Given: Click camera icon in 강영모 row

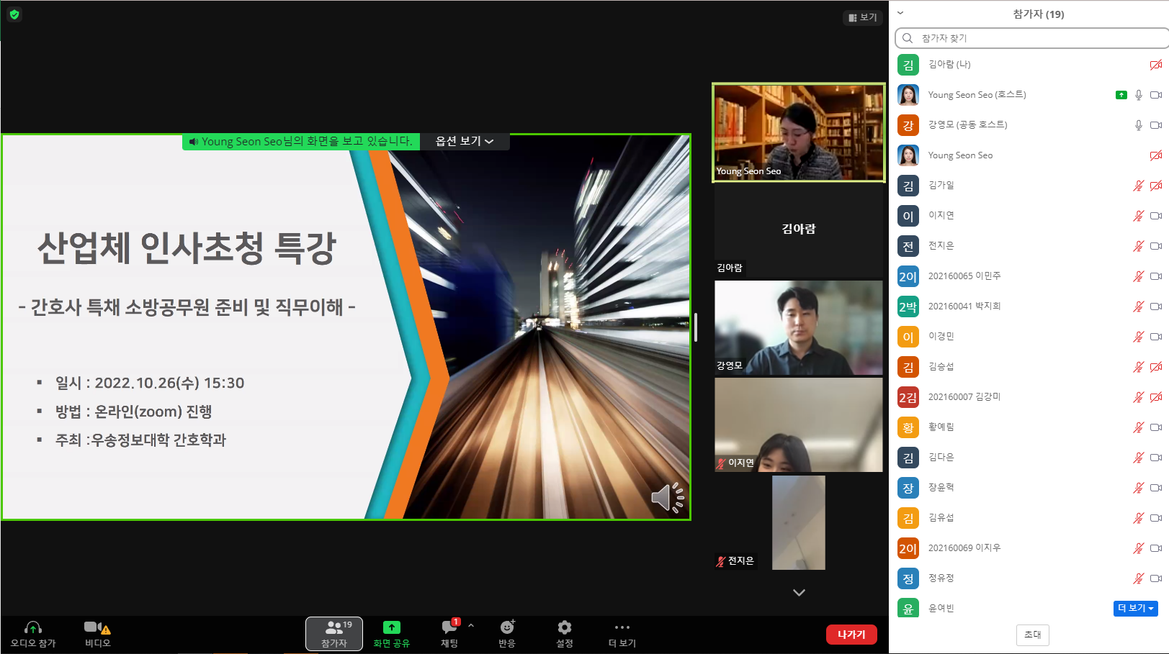Looking at the screenshot, I should [1156, 125].
